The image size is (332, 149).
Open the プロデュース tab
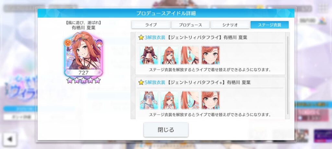point(190,25)
